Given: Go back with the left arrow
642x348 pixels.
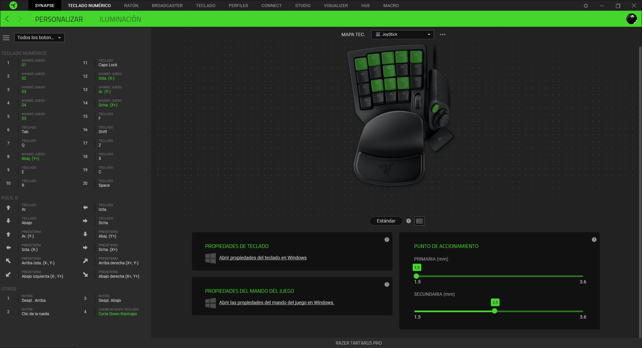Looking at the screenshot, I should point(7,19).
